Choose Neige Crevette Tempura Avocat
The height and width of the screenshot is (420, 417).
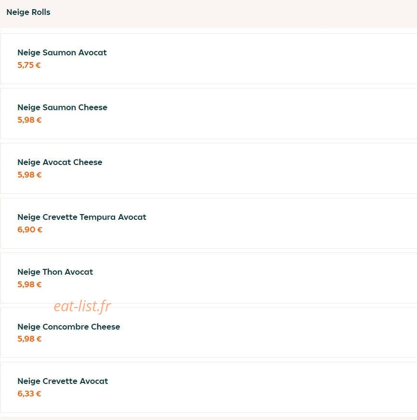tap(82, 217)
